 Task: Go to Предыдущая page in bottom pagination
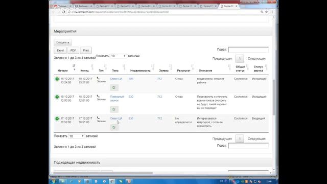(222, 139)
